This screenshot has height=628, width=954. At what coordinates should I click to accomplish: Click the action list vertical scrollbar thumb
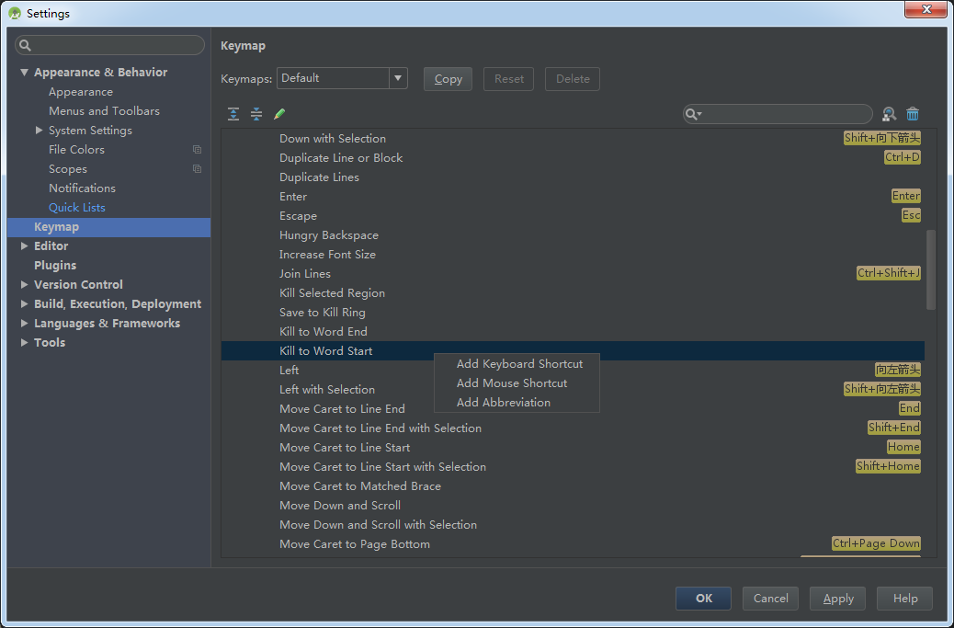tap(931, 269)
